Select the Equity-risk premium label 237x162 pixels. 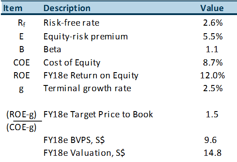click(85, 37)
